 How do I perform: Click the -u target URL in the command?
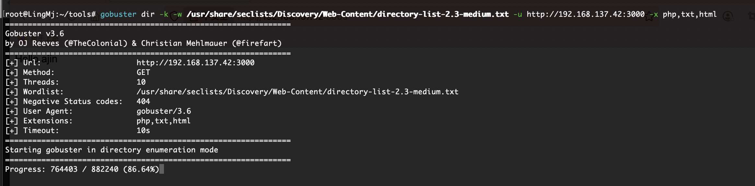pos(586,15)
